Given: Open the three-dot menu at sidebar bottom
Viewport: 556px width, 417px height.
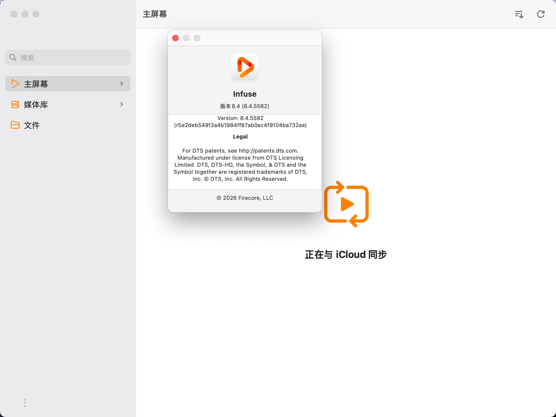Looking at the screenshot, I should (x=25, y=403).
